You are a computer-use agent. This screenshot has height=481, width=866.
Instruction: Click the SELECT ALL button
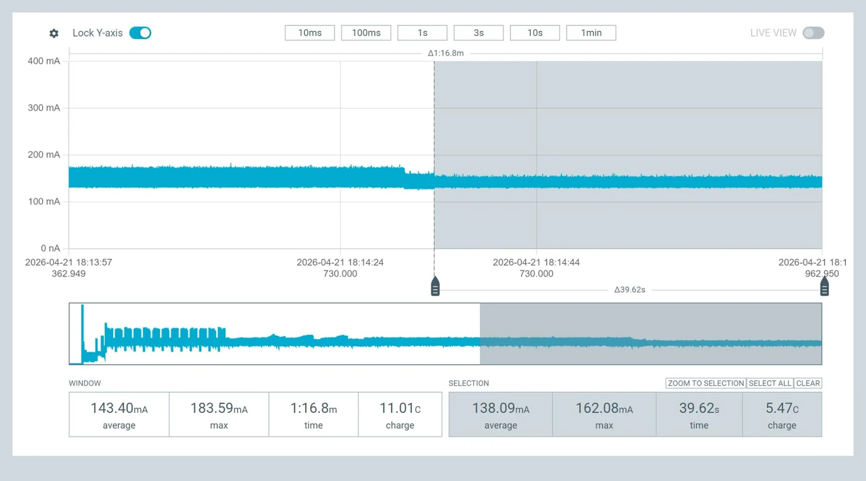(770, 383)
